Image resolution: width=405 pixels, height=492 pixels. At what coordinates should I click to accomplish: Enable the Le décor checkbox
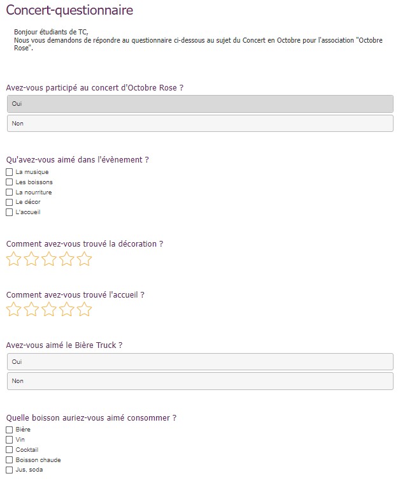tap(10, 203)
